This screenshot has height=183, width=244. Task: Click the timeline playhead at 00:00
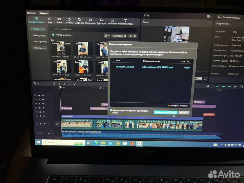pyautogui.click(x=60, y=87)
